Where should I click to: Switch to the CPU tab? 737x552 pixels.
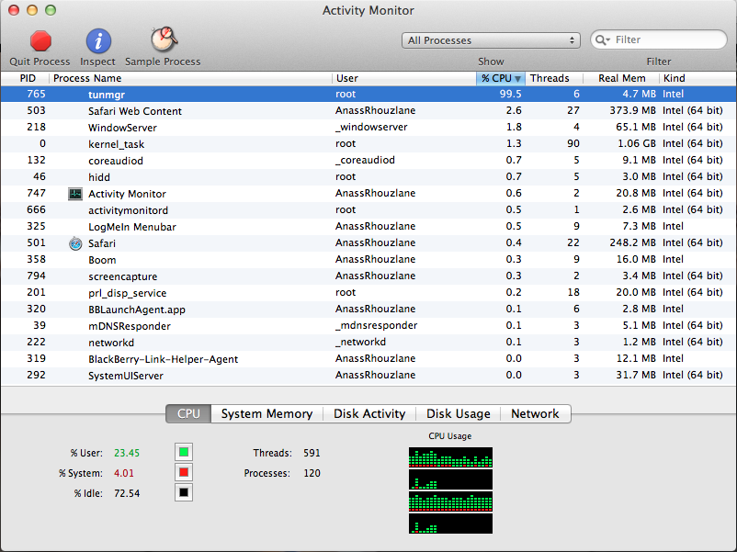click(x=188, y=413)
